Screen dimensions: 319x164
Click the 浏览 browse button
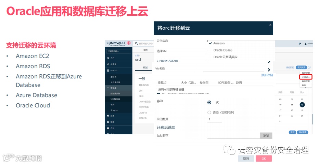[266, 136]
